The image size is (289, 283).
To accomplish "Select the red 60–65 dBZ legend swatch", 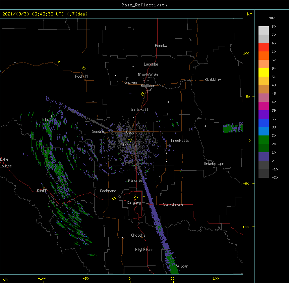I will [x=264, y=47].
